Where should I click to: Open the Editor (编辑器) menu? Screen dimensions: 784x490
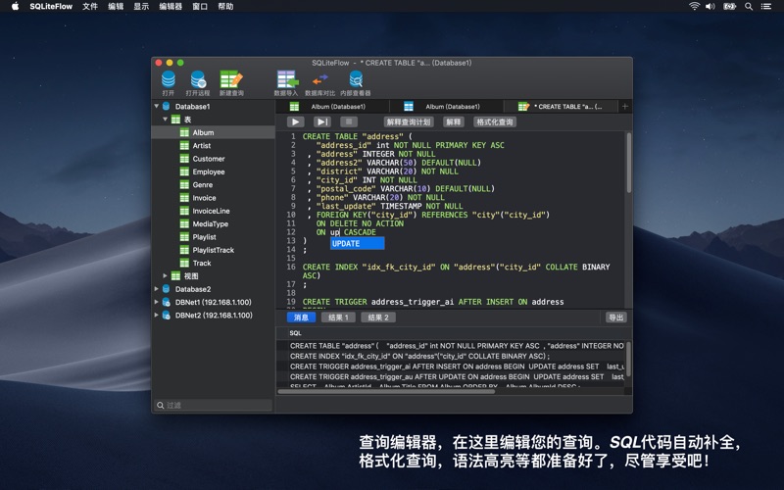tap(171, 6)
